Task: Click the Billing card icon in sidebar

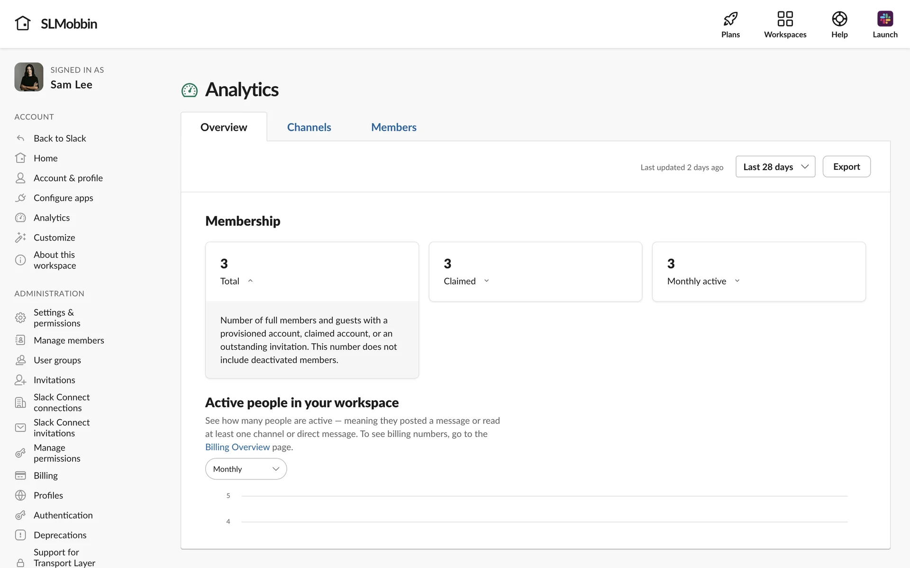Action: [20, 475]
